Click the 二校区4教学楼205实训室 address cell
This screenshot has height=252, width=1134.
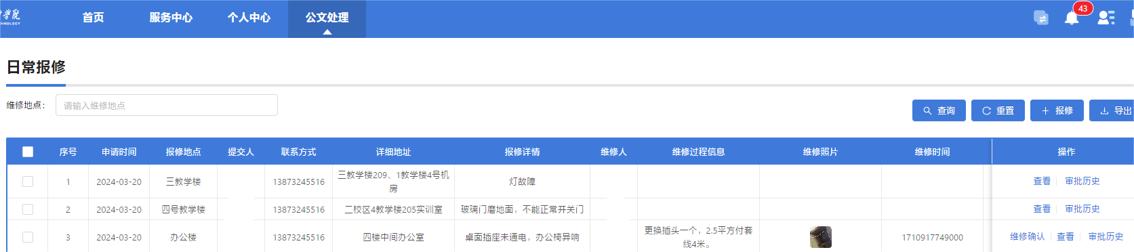394,209
